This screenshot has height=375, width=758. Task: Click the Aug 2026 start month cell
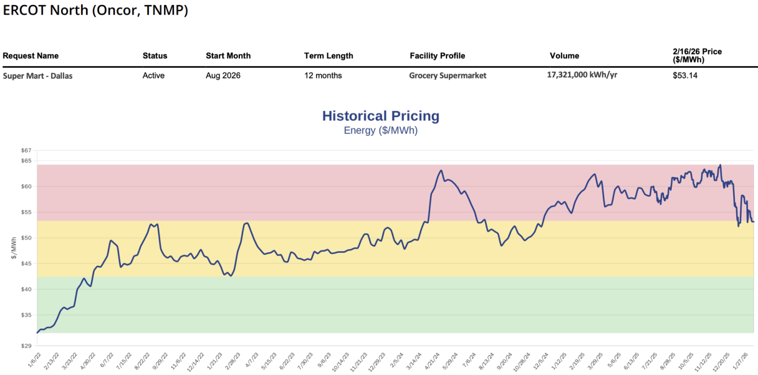tap(223, 76)
